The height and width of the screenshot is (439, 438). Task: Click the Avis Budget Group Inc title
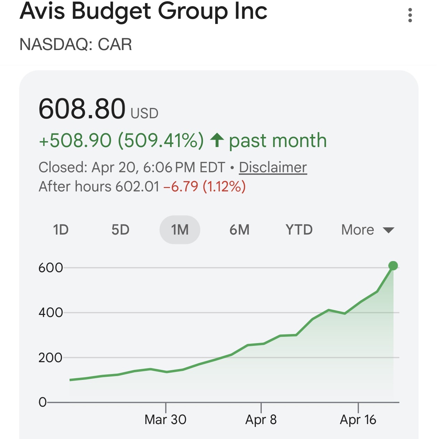[144, 11]
